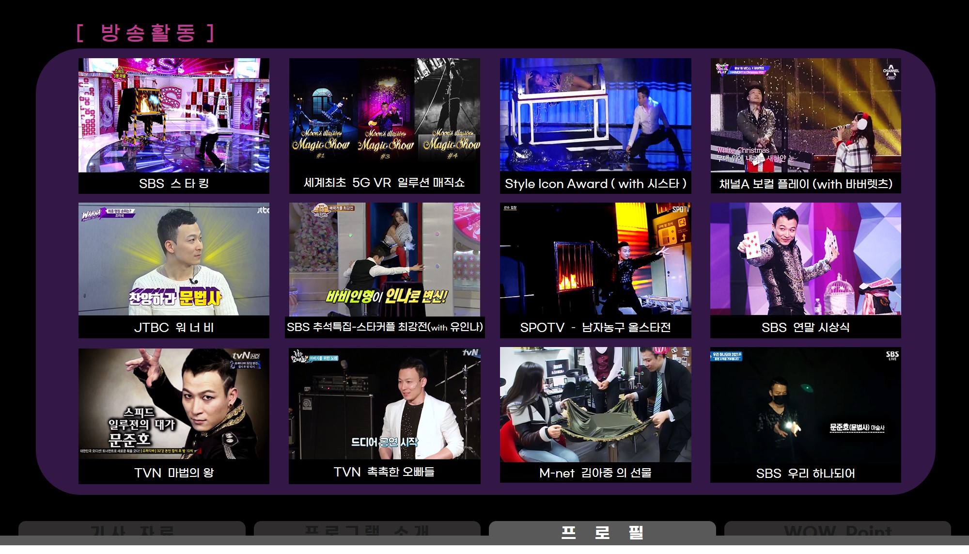Click the SBS 연말 시상식 thumbnail

point(805,259)
